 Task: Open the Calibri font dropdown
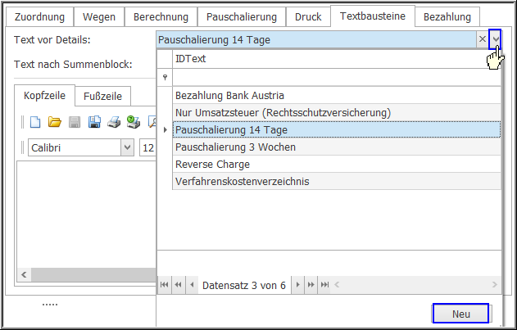[x=127, y=148]
